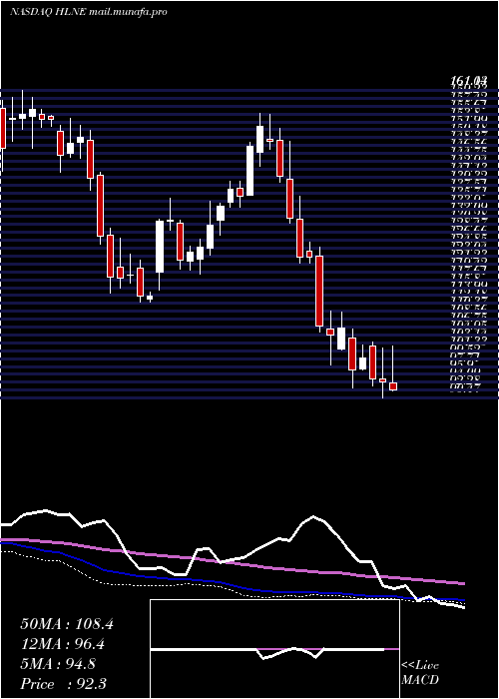Select the 50MA : 108.4 readout
The image size is (499, 699).
(x=67, y=624)
